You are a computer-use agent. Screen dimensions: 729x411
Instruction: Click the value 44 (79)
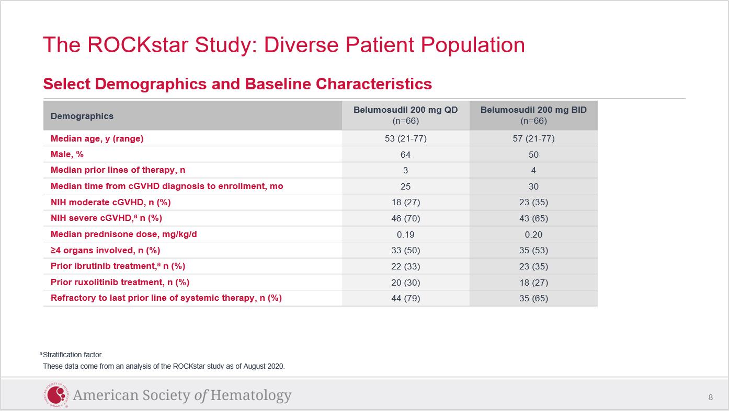(406, 298)
